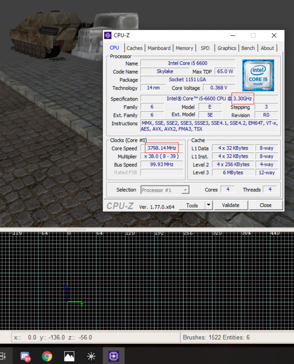Image resolution: width=294 pixels, height=364 pixels.
Task: Click the Cores count value
Action: (x=228, y=189)
